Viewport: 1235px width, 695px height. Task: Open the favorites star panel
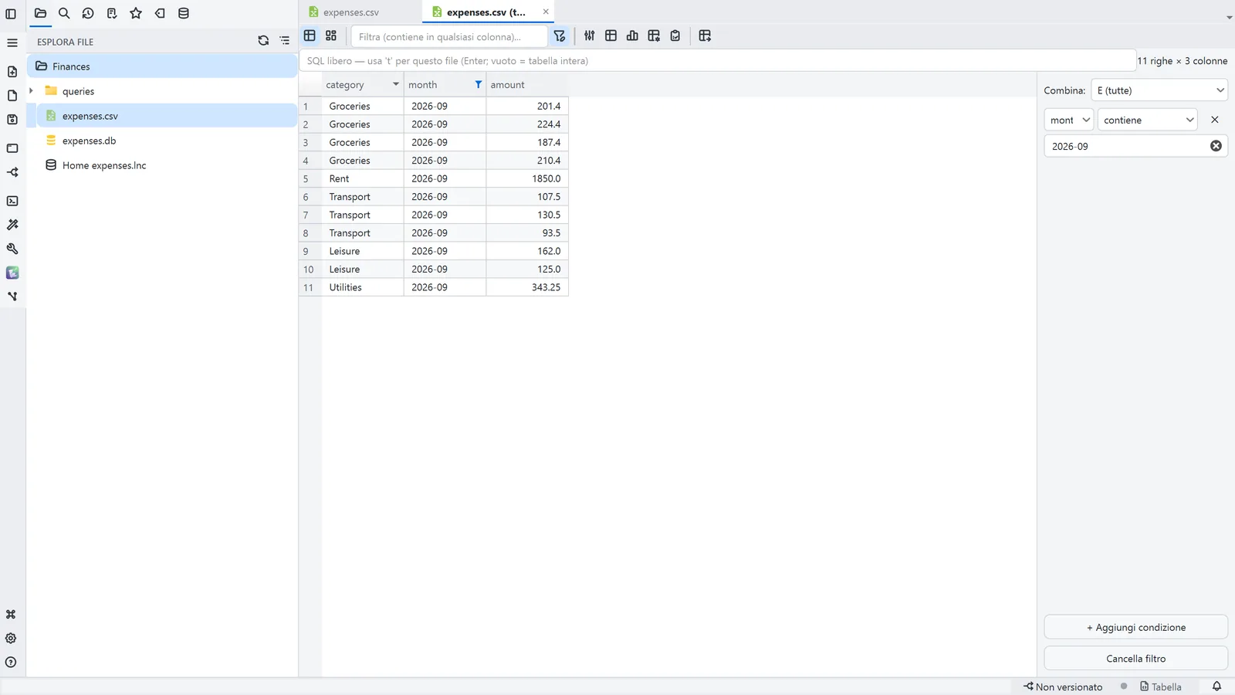pyautogui.click(x=136, y=13)
